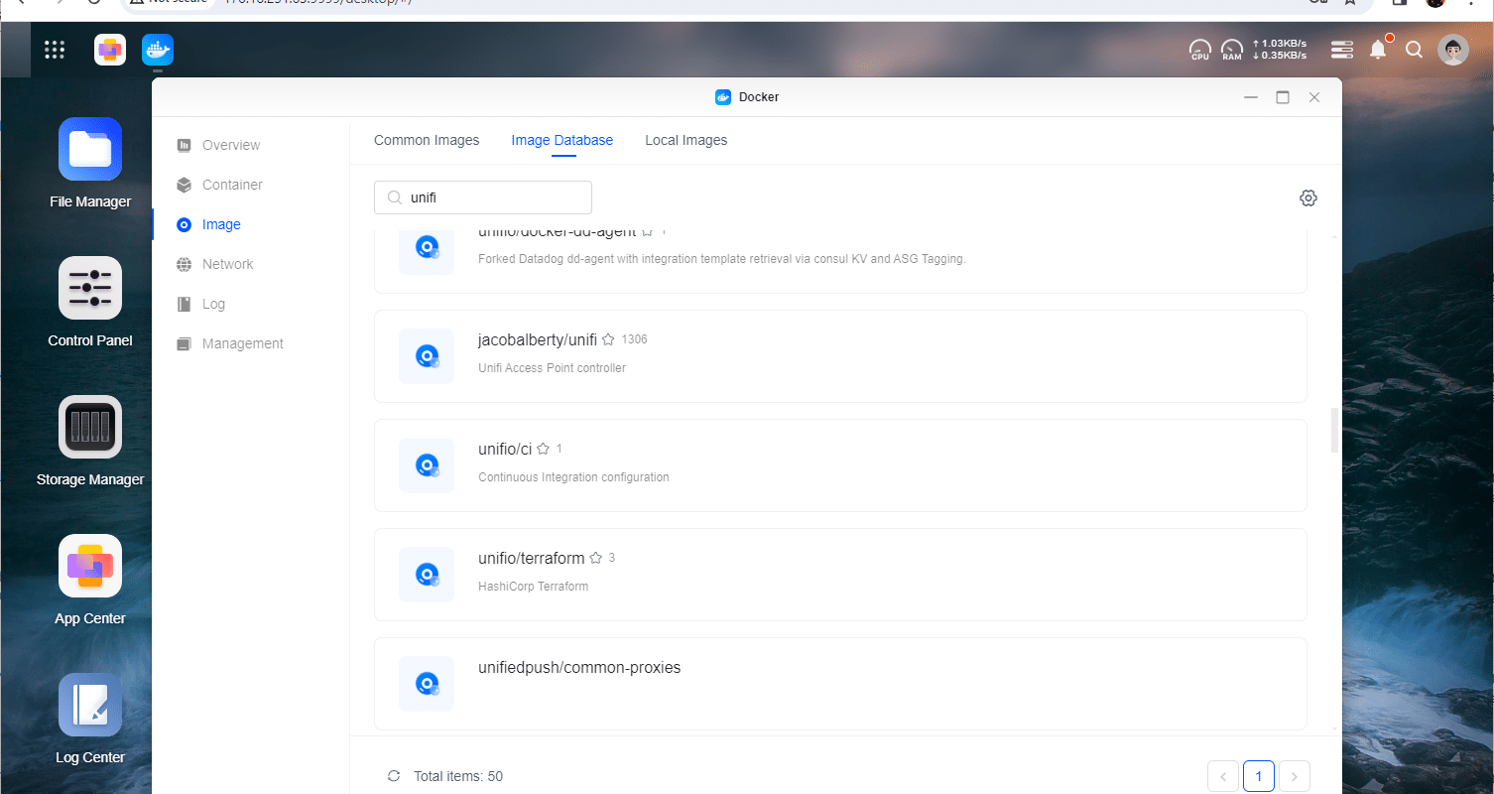Image resolution: width=1494 pixels, height=794 pixels.
Task: Click the Docker settings gear icon
Action: 1308,198
